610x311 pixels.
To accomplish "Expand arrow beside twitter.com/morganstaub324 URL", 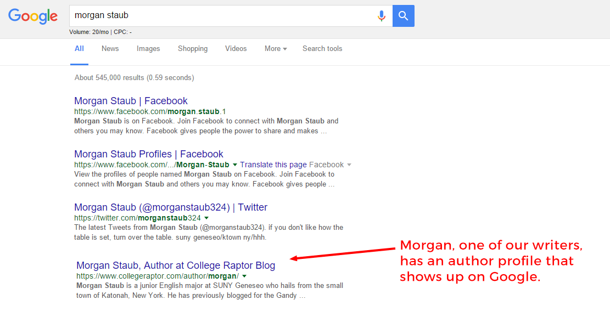I will click(206, 218).
